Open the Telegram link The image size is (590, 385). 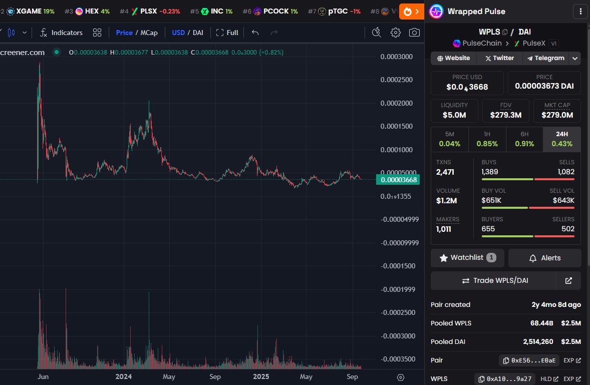(545, 58)
